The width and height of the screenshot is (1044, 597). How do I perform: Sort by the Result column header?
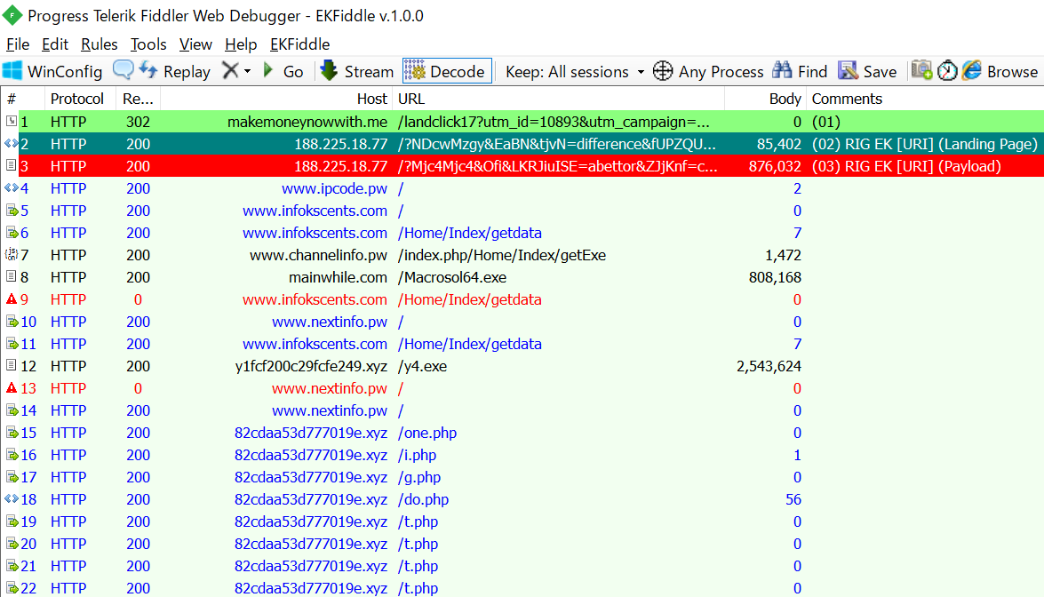[x=139, y=99]
